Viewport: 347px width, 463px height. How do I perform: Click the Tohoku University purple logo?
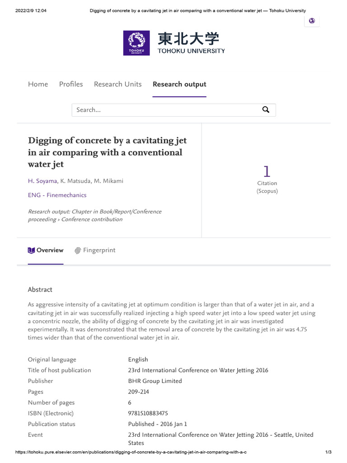[x=136, y=43]
